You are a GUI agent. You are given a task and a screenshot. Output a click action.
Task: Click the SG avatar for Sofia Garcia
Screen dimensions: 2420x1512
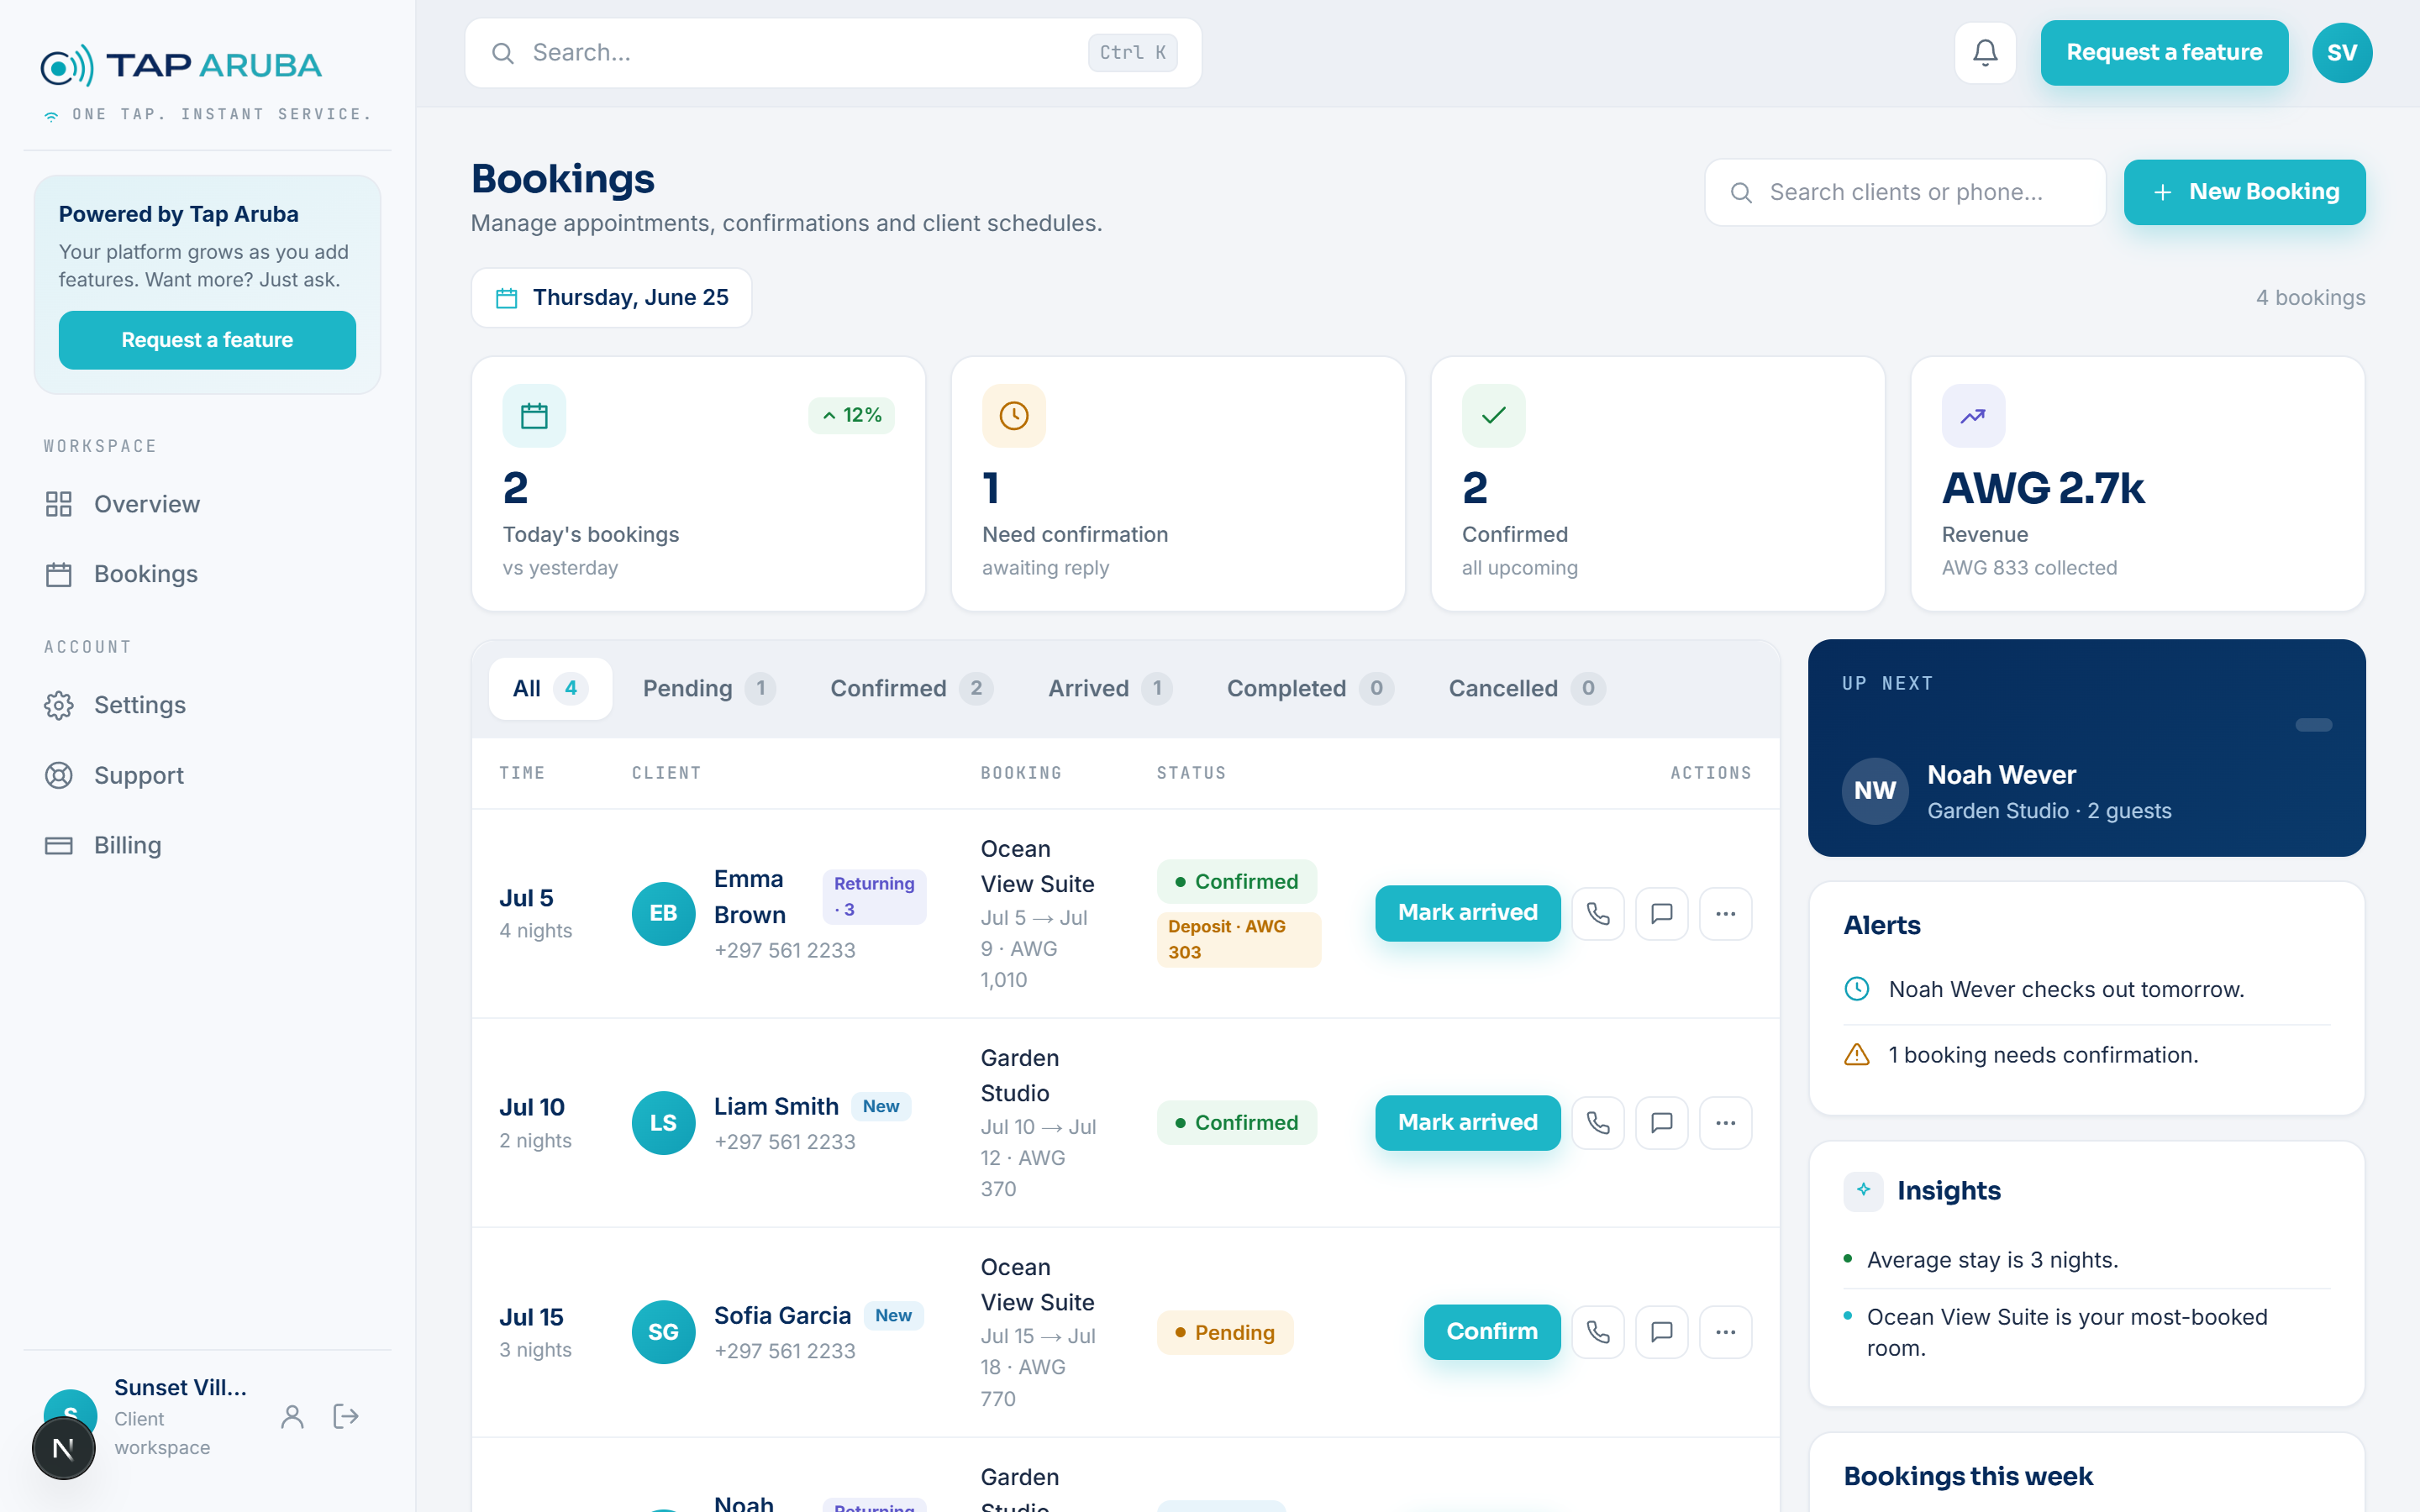[x=663, y=1332]
